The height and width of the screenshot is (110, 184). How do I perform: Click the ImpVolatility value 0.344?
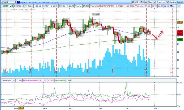(x=68, y=80)
